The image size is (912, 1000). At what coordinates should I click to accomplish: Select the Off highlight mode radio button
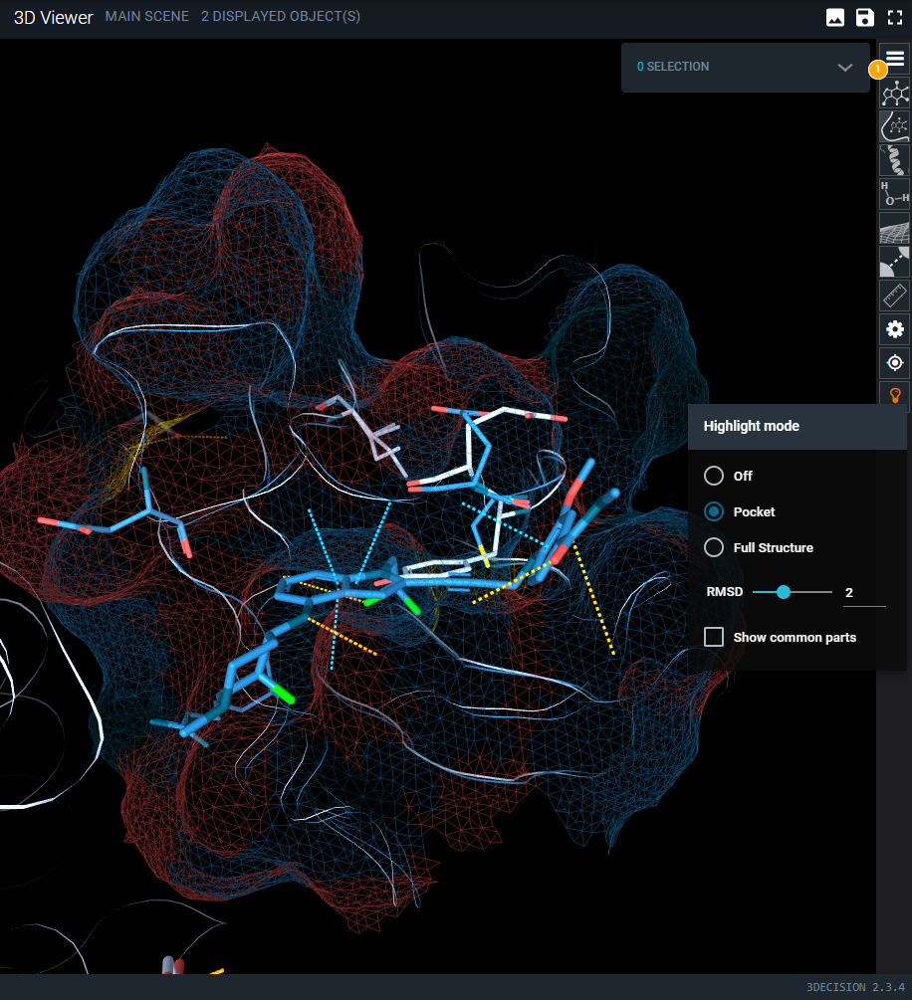[x=714, y=476]
